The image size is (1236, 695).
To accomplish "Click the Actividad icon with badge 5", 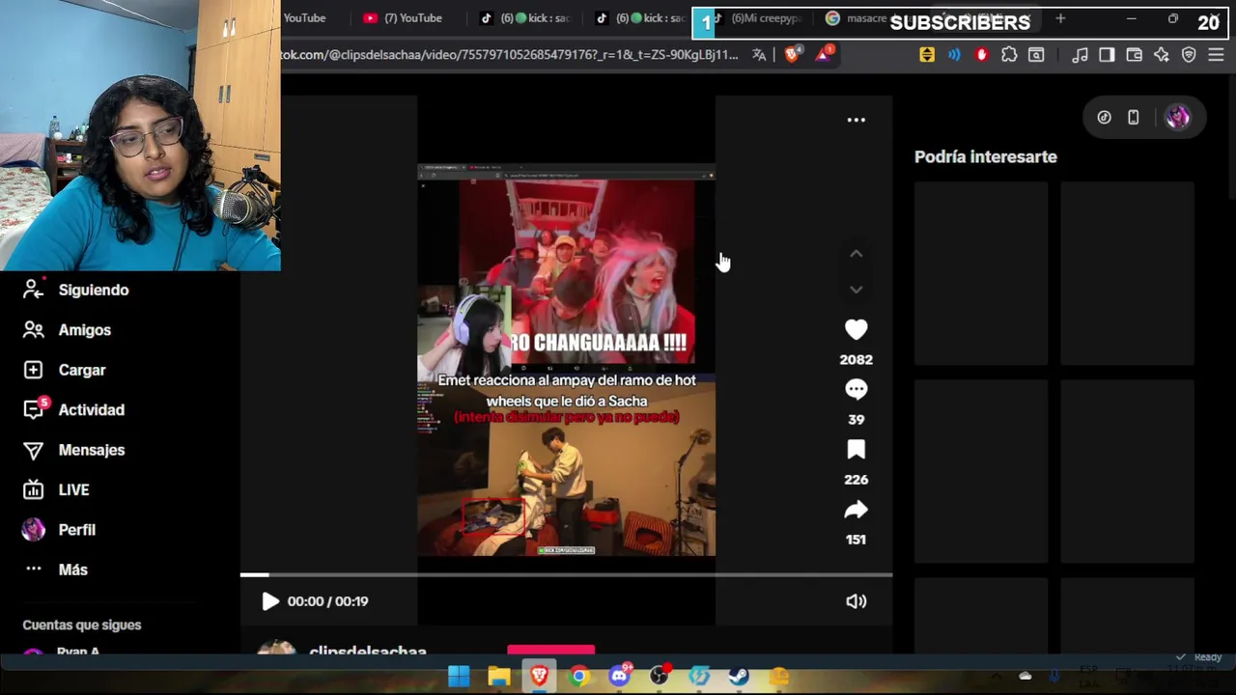I will [35, 408].
